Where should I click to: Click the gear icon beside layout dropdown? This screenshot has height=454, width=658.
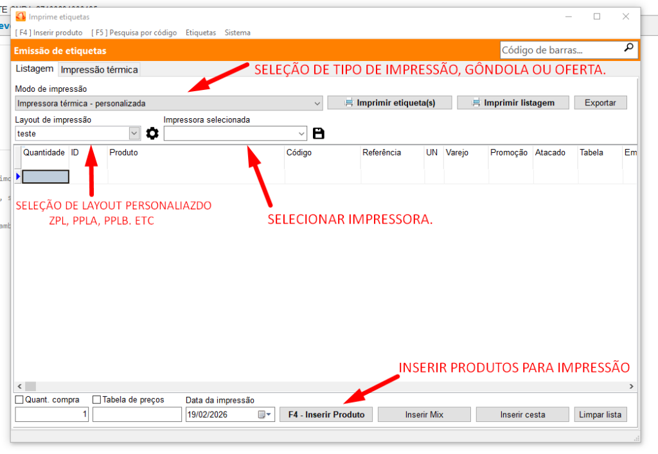click(152, 134)
